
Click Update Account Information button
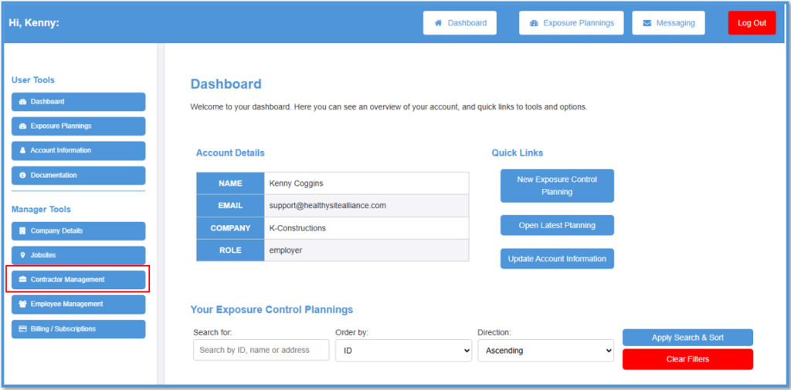(557, 259)
